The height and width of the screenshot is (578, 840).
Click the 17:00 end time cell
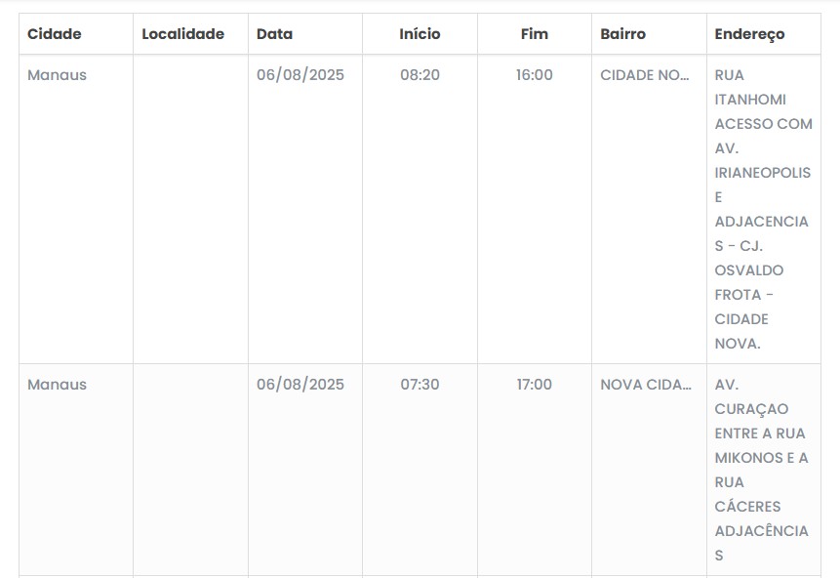click(534, 385)
